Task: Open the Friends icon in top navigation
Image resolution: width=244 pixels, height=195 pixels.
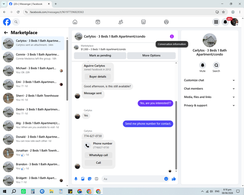Action: coord(121,22)
